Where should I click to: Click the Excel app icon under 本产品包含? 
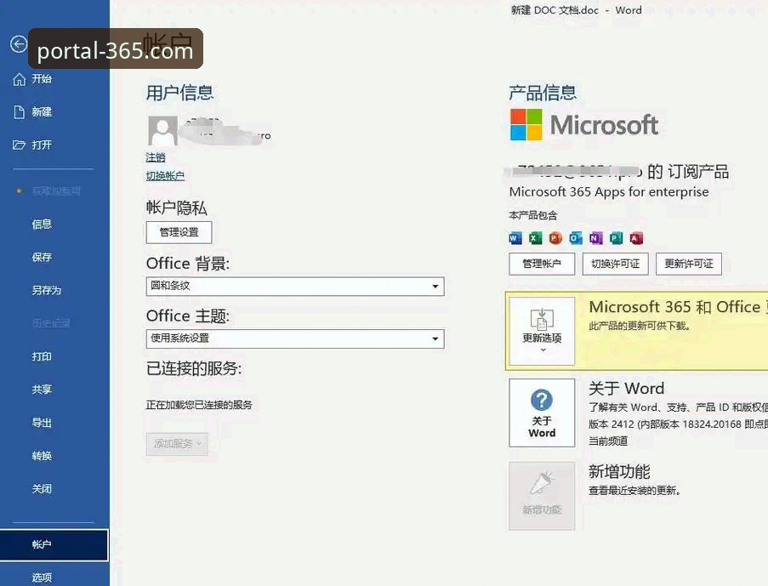(535, 239)
